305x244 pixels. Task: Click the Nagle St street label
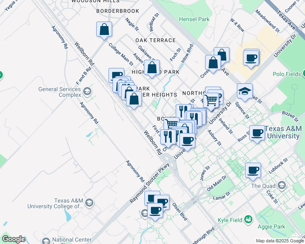[132, 24]
